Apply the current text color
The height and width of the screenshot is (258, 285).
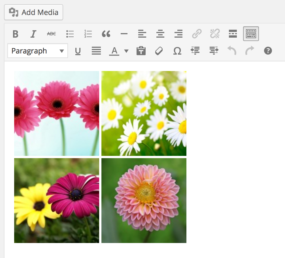(x=114, y=51)
